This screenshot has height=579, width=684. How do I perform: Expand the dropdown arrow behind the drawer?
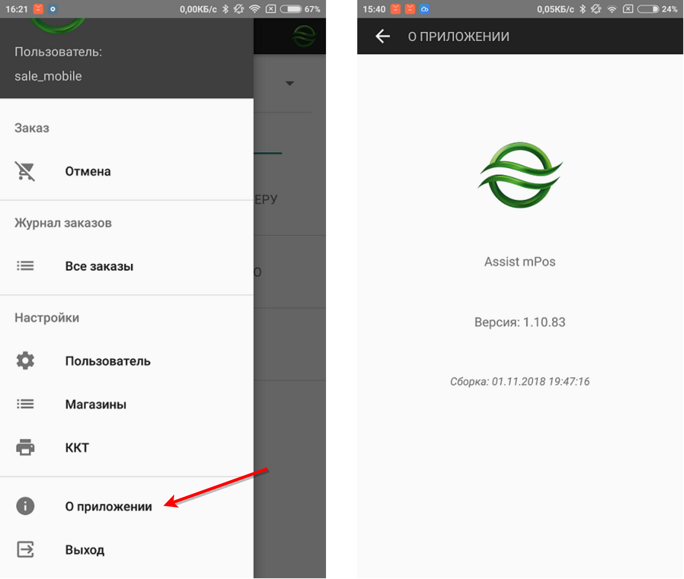(290, 83)
